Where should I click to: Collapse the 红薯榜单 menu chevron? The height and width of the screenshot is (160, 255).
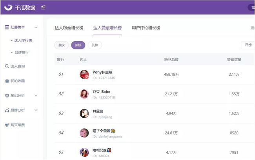pyautogui.click(x=36, y=27)
